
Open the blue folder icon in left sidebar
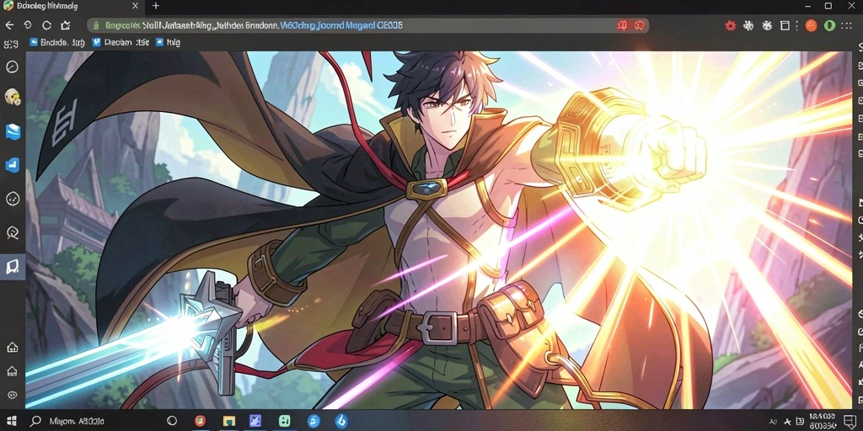12,164
